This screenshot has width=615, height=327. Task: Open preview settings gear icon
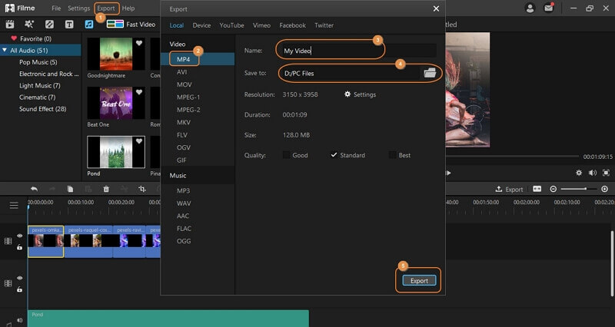coord(579,173)
